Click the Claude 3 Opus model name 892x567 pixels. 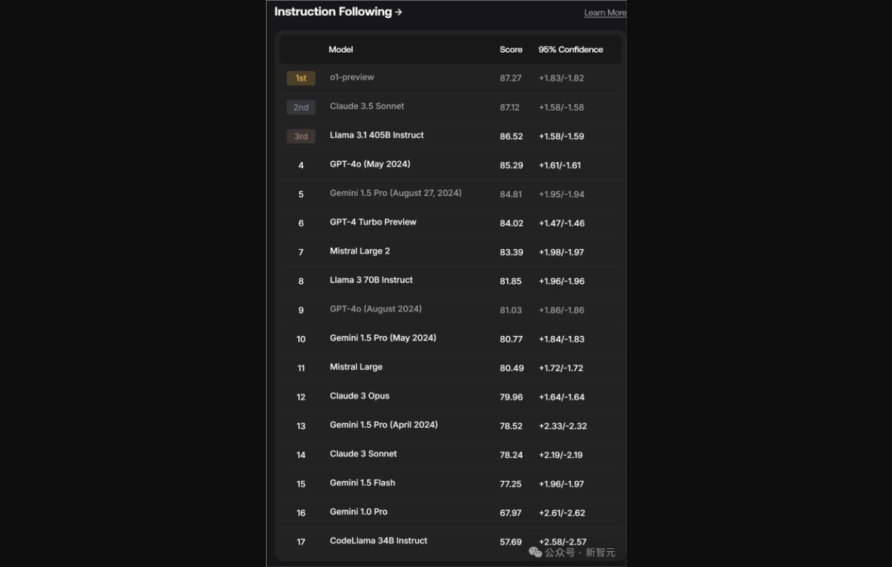pyautogui.click(x=359, y=396)
